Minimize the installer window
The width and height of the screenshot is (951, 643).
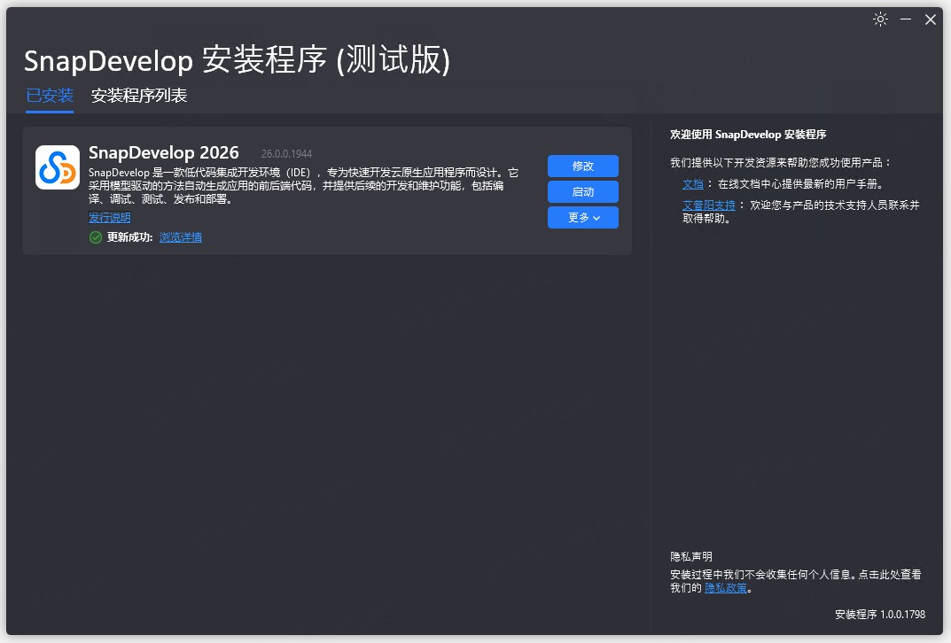coord(906,19)
